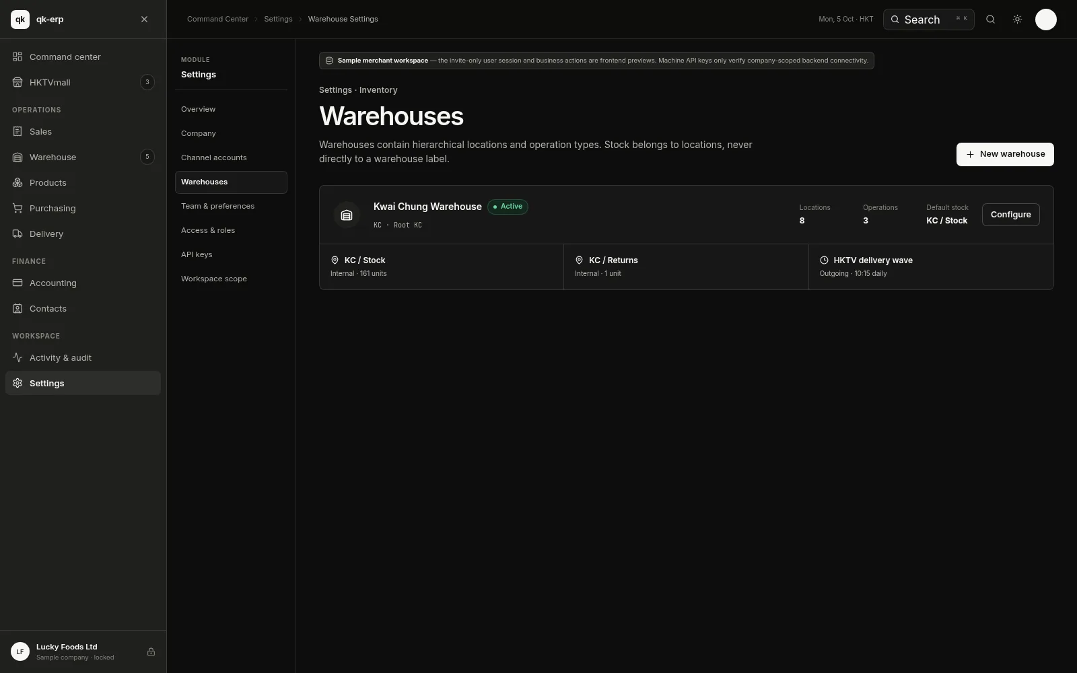
Task: Collapse sidebar with the X icon
Action: 144,20
